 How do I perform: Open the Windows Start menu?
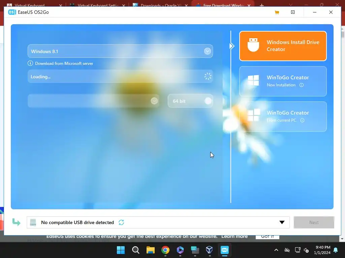click(121, 250)
